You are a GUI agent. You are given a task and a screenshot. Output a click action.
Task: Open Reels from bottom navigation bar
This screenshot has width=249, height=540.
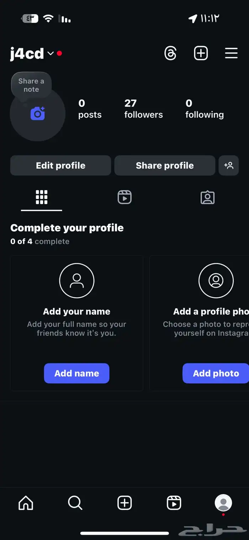174,503
